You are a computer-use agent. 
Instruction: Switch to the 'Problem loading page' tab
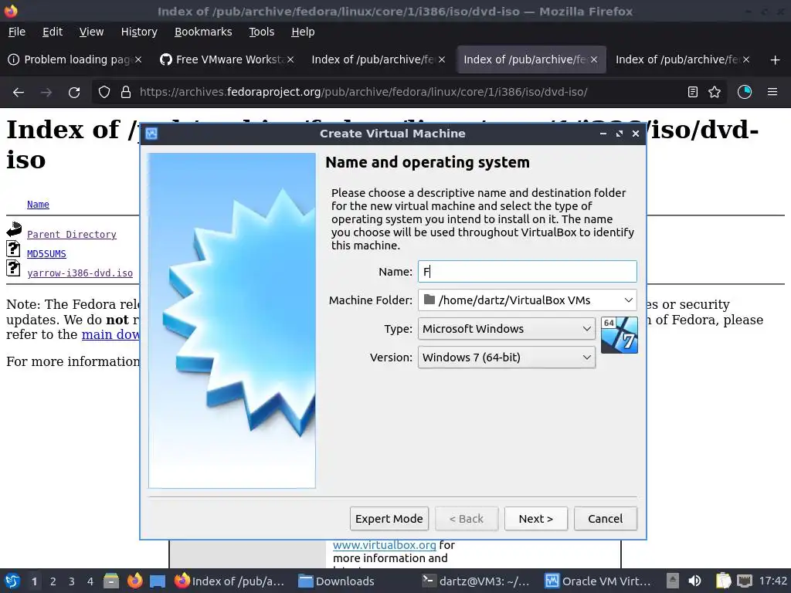click(76, 59)
